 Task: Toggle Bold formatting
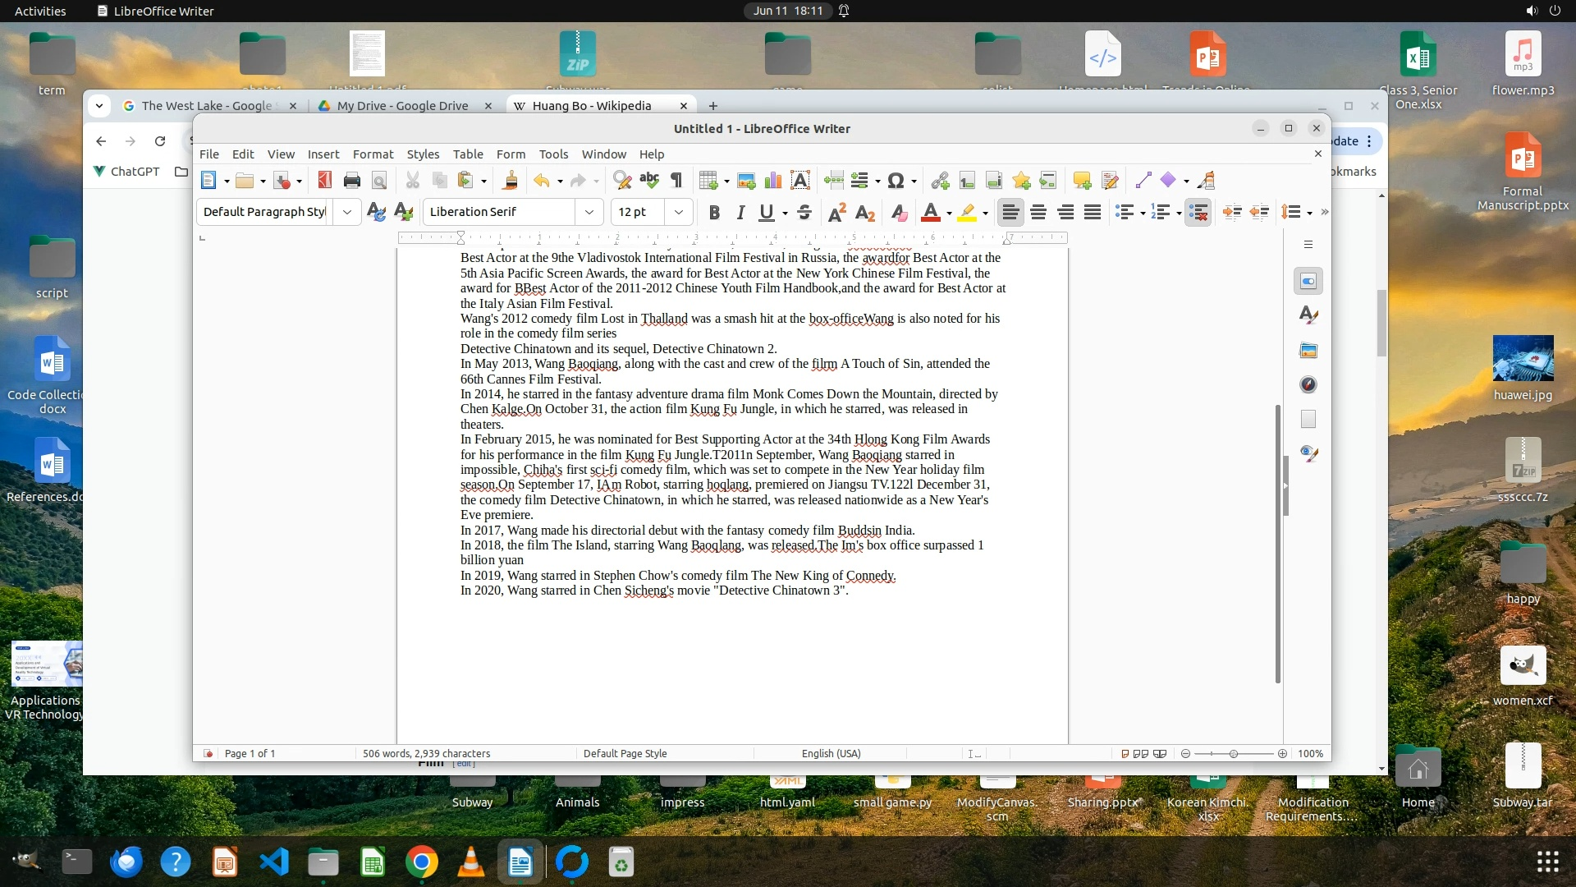click(x=714, y=213)
